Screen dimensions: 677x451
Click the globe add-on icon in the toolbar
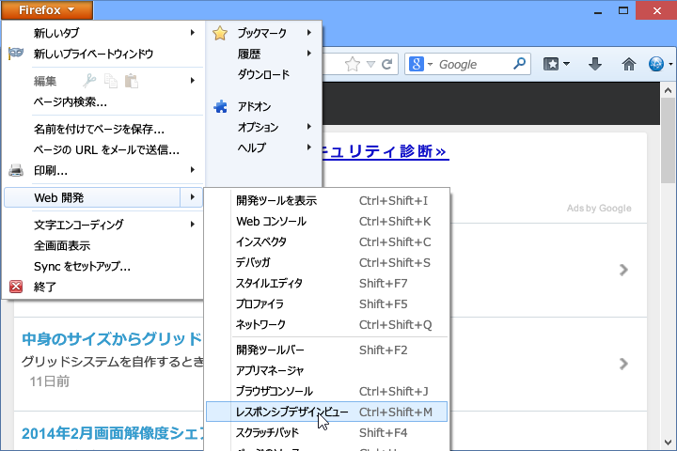pos(656,64)
